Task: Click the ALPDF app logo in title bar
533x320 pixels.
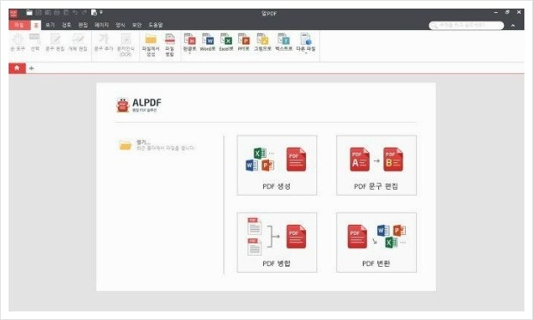Action: (14, 13)
